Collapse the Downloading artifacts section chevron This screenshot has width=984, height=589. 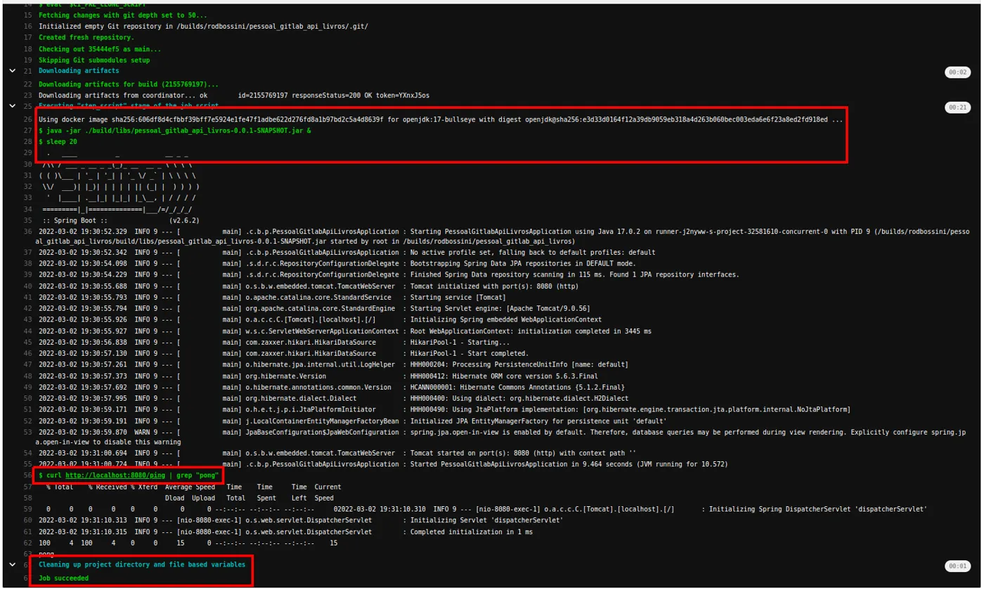(x=12, y=71)
